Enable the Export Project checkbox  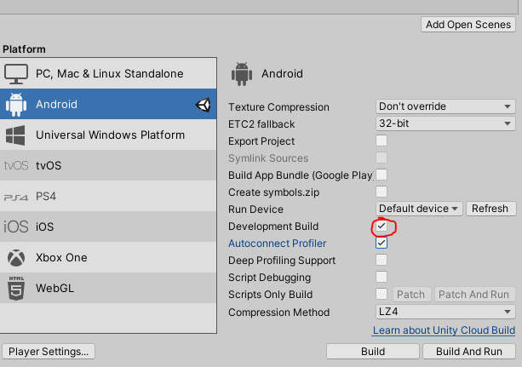[x=381, y=140]
